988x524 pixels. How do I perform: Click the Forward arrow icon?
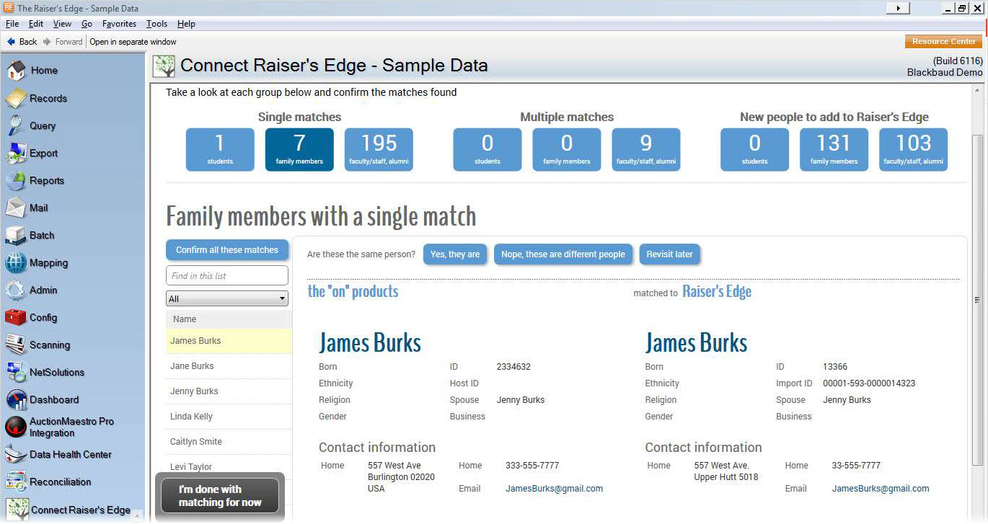(x=47, y=42)
